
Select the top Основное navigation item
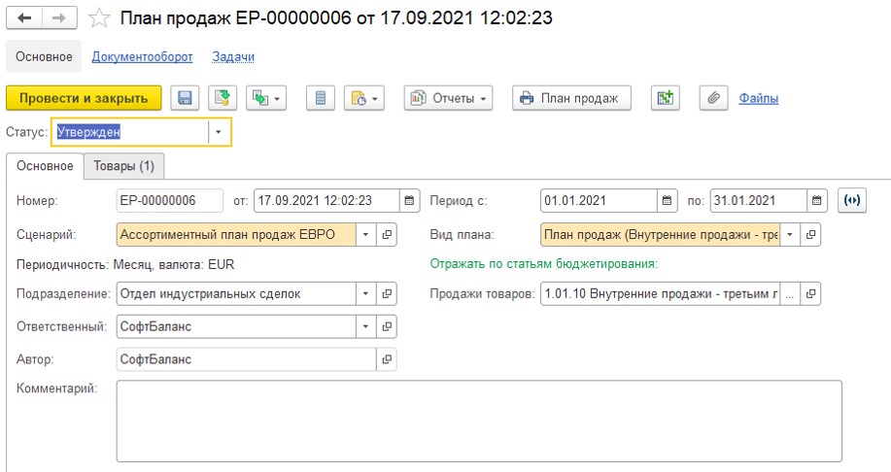[x=44, y=56]
